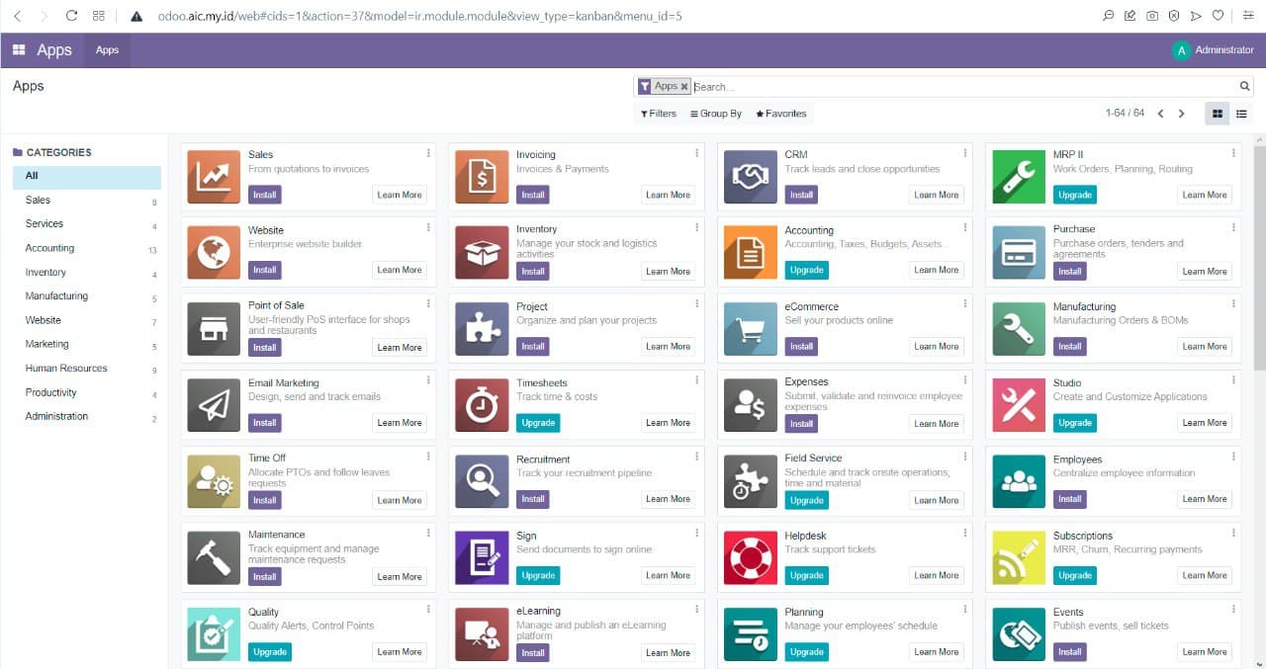Install the Invoicing app

(532, 195)
